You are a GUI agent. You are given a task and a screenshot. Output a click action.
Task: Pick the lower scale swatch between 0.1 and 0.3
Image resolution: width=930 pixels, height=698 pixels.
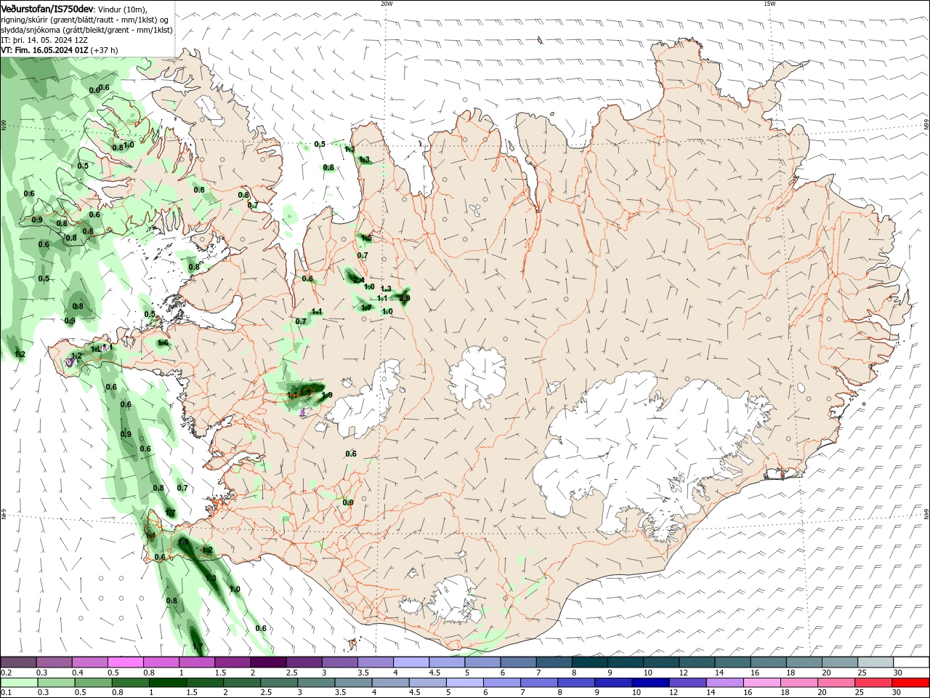coord(19,683)
